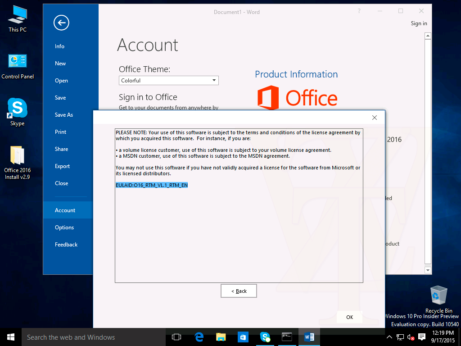Viewport: 461px width, 346px height.
Task: Click the Windows Start button
Action: point(11,337)
